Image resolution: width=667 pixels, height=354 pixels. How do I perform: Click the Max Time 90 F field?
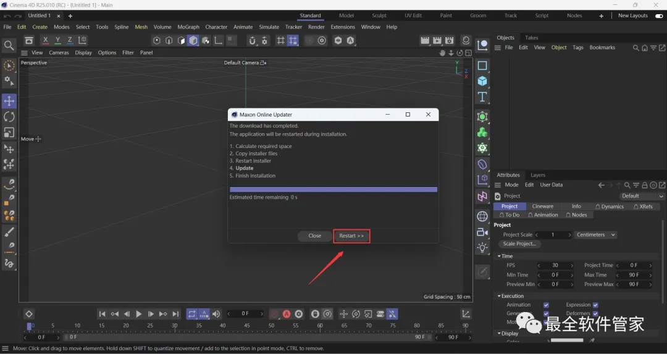coord(634,275)
